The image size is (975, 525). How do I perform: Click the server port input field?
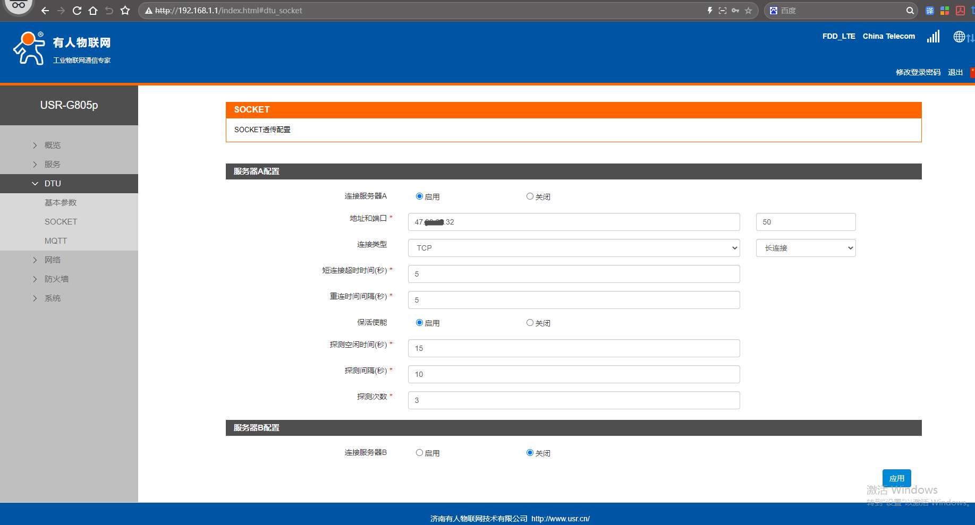(x=806, y=222)
